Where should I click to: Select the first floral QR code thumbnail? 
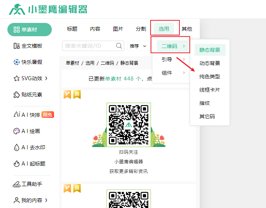tap(129, 125)
